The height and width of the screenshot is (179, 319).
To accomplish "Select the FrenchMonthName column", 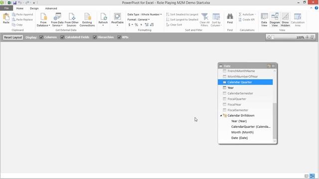I will click(x=245, y=71).
